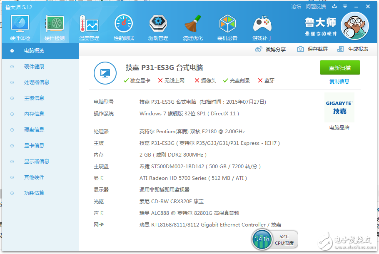
Task: Click the 主板 P31-ES3G motherboard value
Action: (x=209, y=143)
